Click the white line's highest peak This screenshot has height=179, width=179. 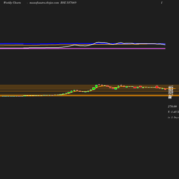tap(98, 42)
